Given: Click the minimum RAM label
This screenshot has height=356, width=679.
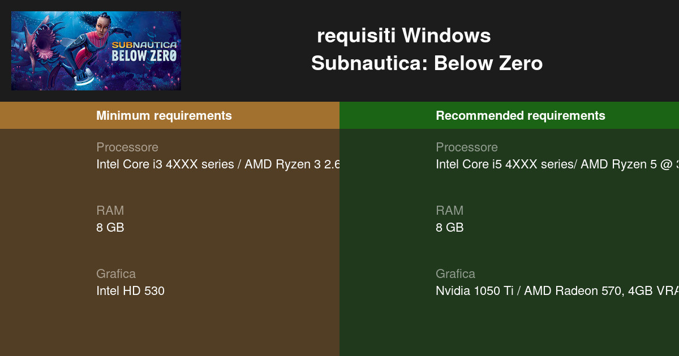Looking at the screenshot, I should 110,210.
